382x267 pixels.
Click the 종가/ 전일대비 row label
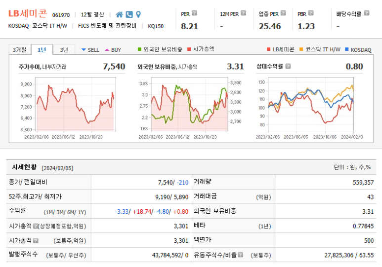[28, 182]
